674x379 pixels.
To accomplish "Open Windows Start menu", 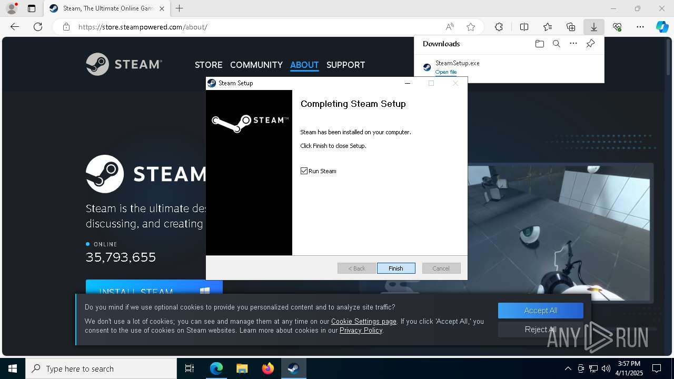I will click(x=13, y=368).
